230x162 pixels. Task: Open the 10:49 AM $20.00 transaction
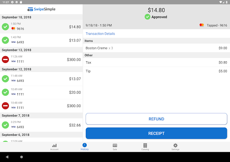pos(41,92)
